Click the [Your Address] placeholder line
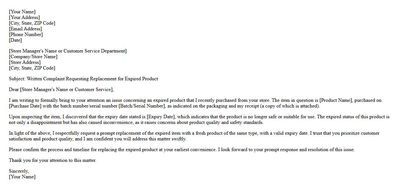405x190 pixels. click(x=24, y=17)
